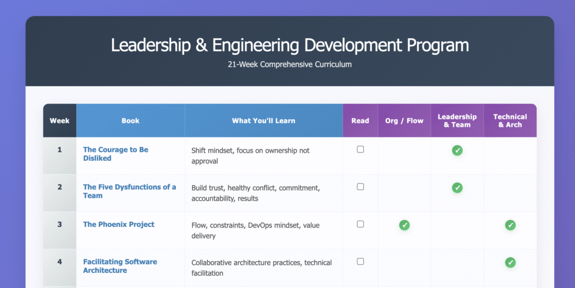Image resolution: width=575 pixels, height=288 pixels.
Task: Click the Book column header
Action: (x=130, y=120)
